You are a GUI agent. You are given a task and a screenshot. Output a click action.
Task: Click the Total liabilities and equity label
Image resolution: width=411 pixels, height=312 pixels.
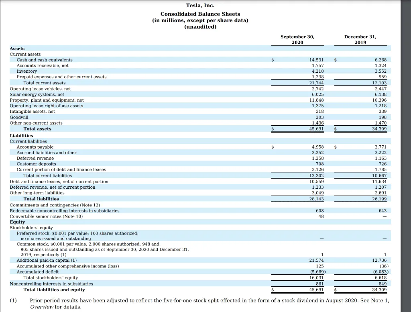pos(54,290)
